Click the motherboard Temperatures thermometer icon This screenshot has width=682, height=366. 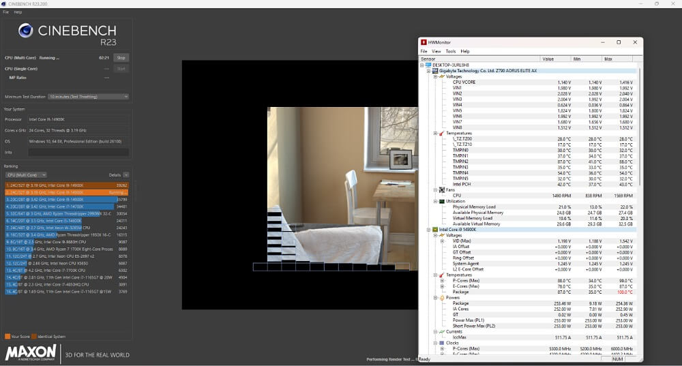(x=441, y=133)
